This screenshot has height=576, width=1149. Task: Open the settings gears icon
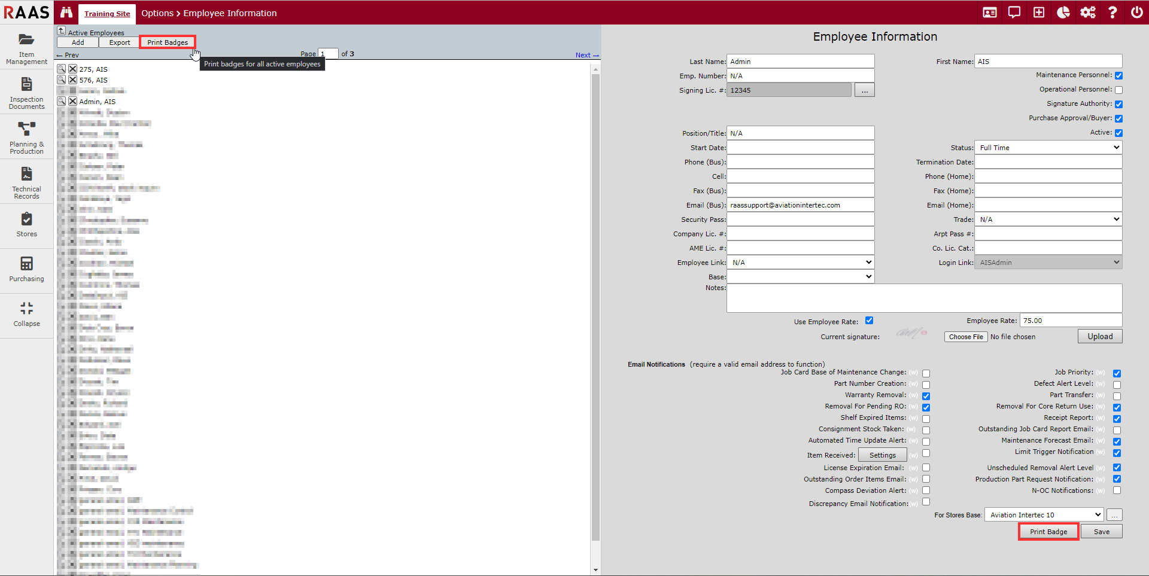tap(1087, 13)
